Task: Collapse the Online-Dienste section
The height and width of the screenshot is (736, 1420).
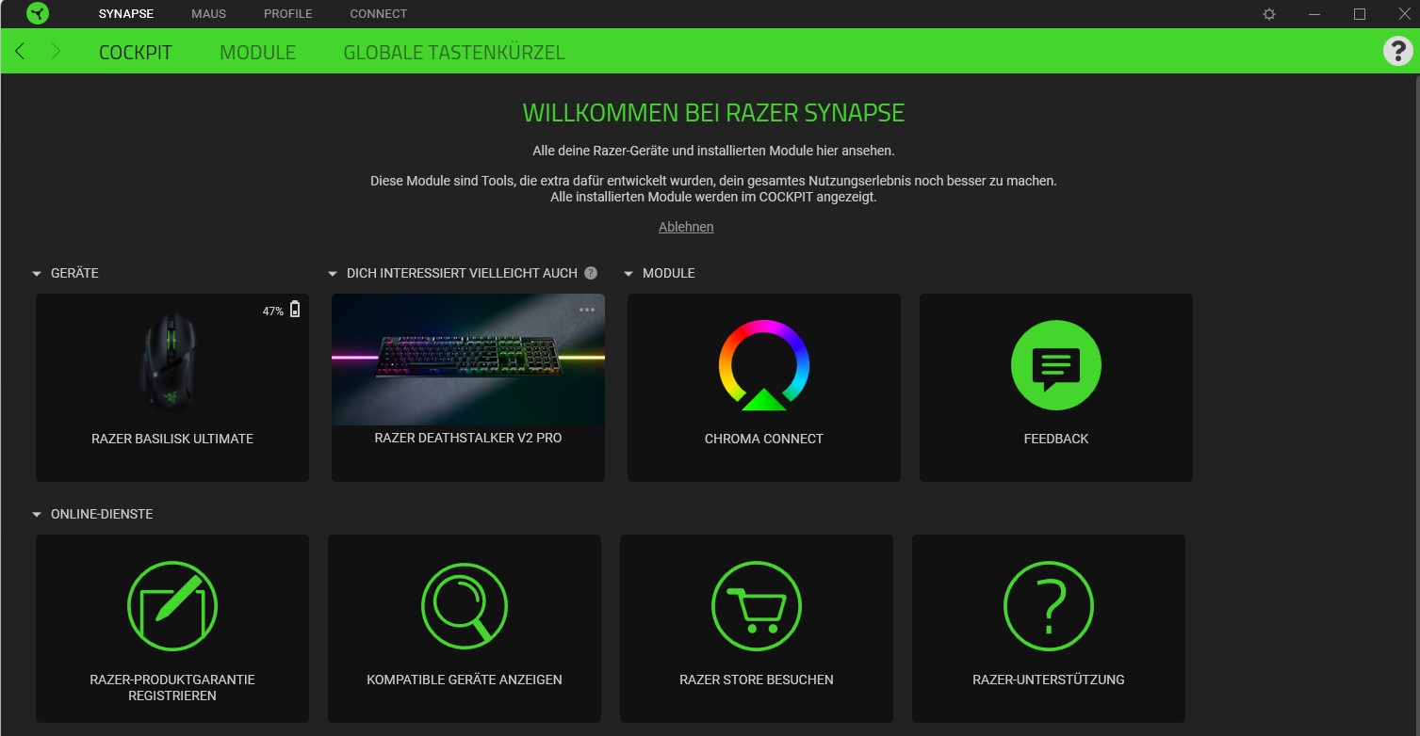Action: [37, 515]
